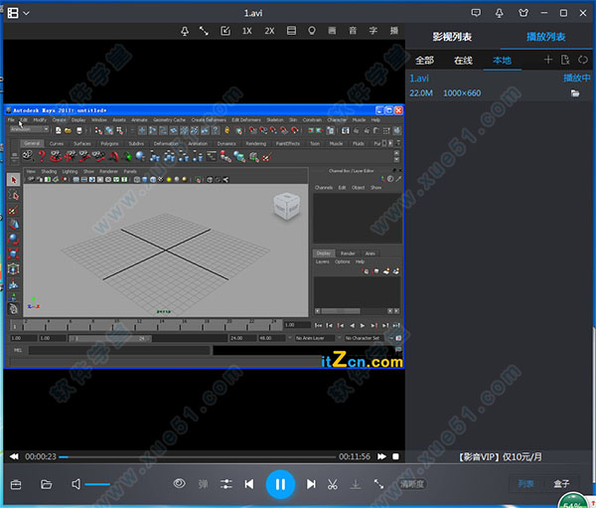This screenshot has height=508, width=596.
Task: Go to the previous video
Action: (x=249, y=484)
